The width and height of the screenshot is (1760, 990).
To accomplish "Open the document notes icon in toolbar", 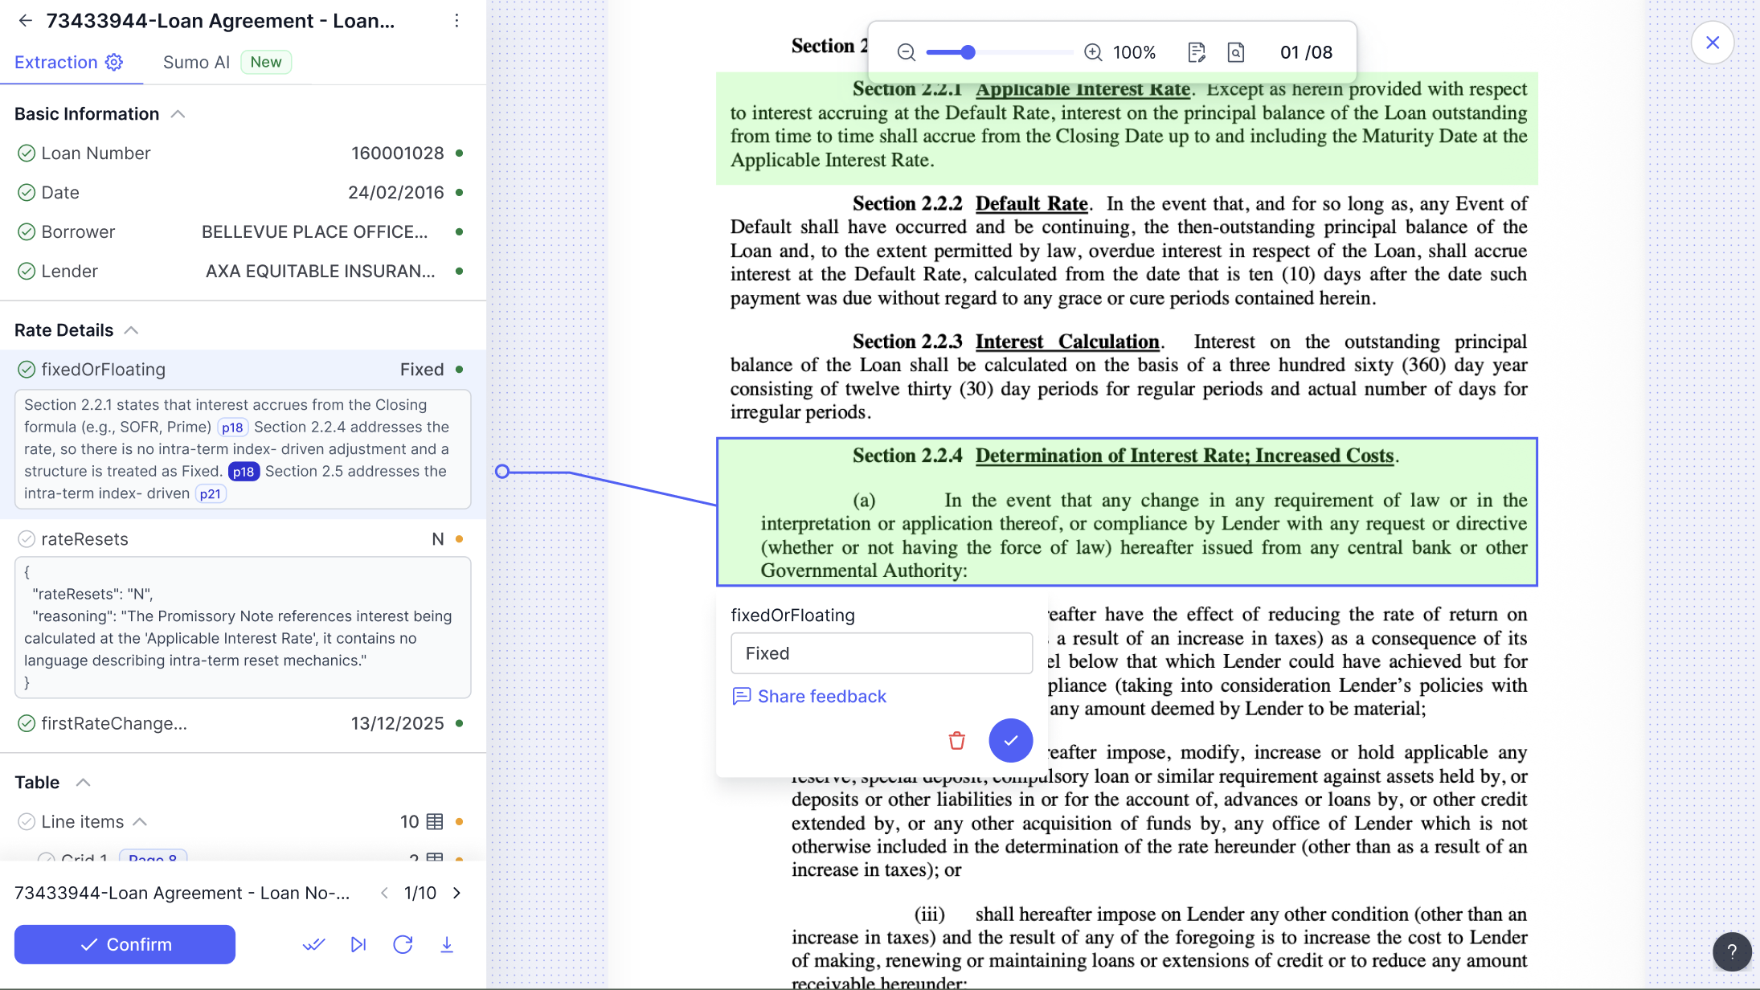I will 1196,52.
